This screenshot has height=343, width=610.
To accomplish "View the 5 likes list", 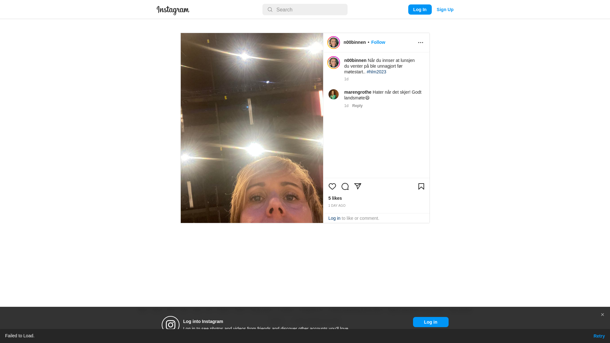I will (335, 198).
